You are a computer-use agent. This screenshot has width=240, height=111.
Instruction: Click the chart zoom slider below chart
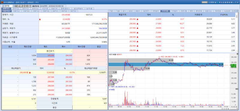pos(233,109)
